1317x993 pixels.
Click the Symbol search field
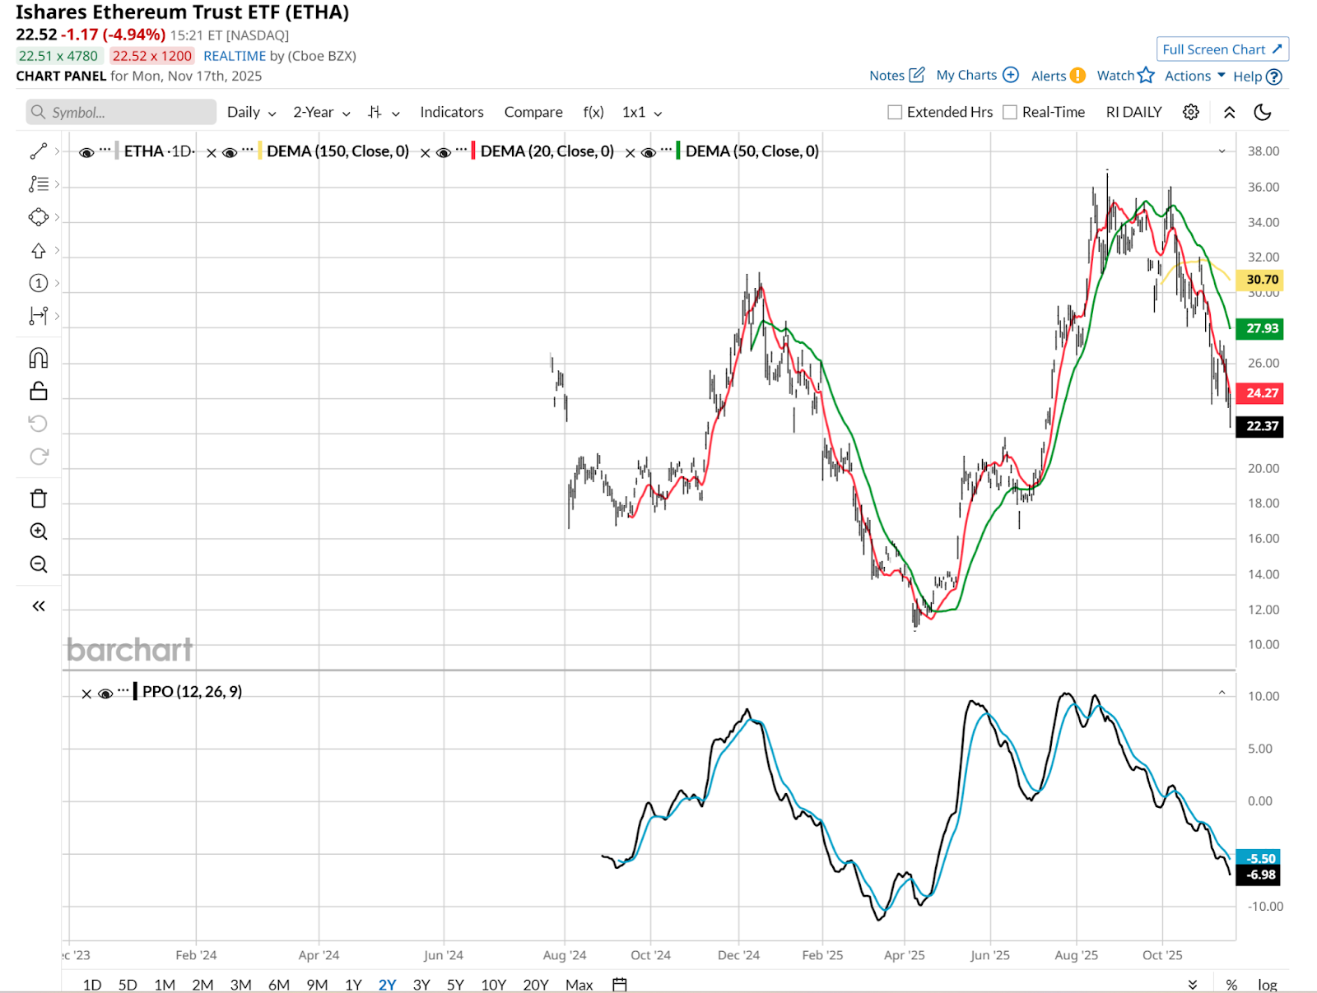tap(121, 113)
